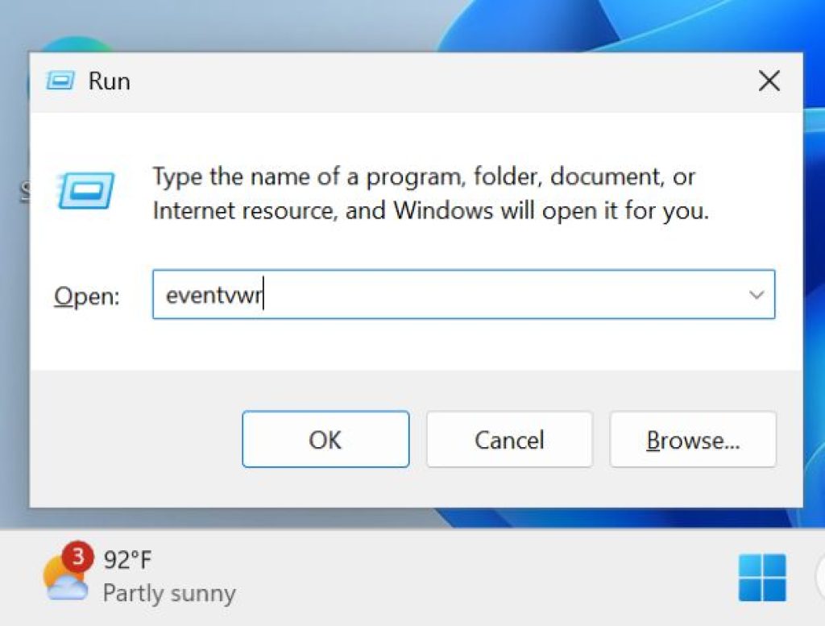825x626 pixels.
Task: Click the small Run icon in title bar
Action: (60, 81)
